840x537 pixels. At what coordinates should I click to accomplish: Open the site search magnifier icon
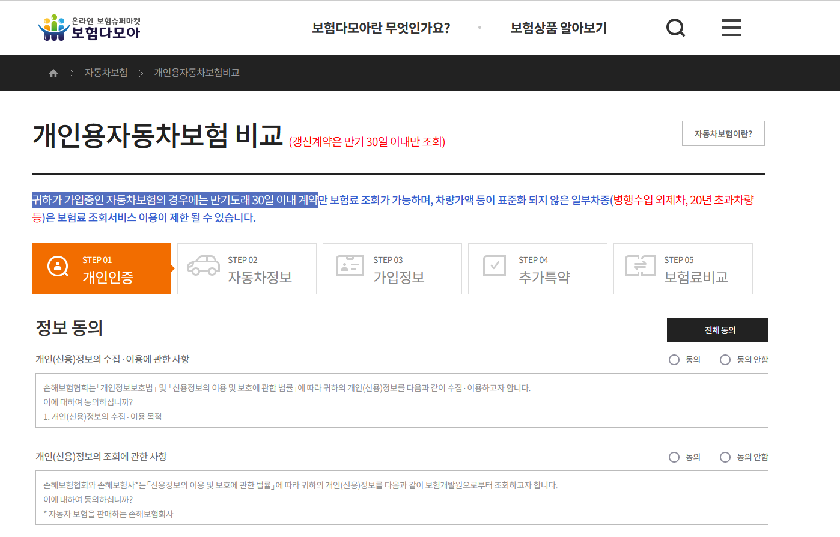[675, 27]
